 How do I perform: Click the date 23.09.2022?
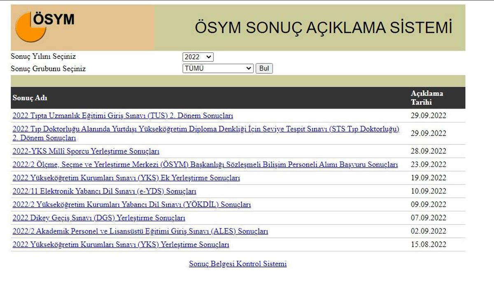point(429,165)
